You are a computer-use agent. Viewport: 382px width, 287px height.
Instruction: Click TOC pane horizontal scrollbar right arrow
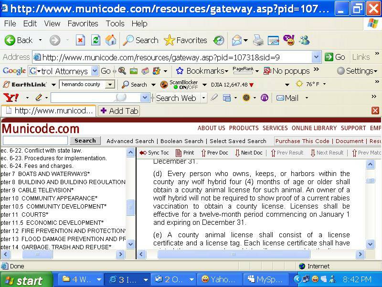tap(120, 254)
